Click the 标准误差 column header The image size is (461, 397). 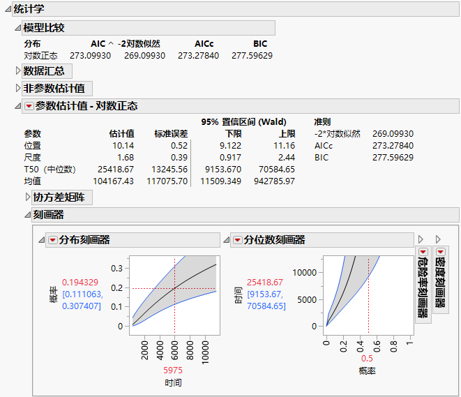(x=171, y=134)
